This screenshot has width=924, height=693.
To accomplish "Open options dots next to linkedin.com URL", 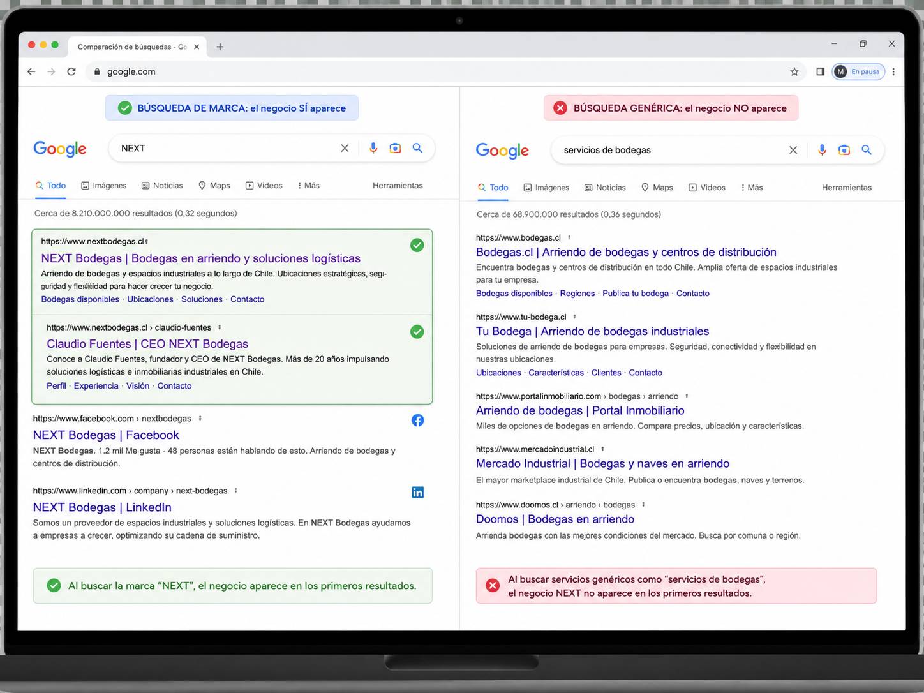I will click(235, 491).
